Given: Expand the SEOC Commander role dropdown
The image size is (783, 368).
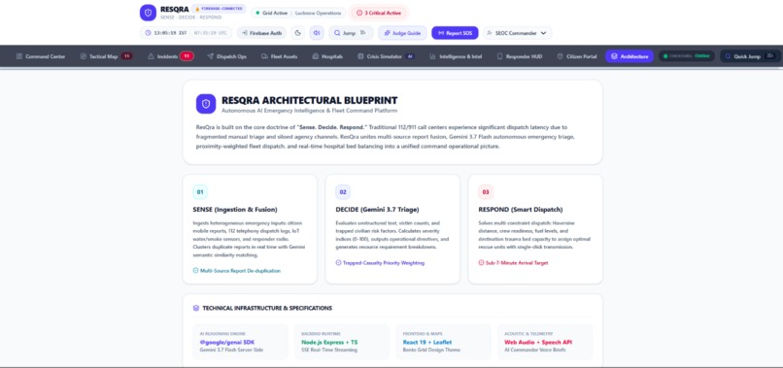Looking at the screenshot, I should point(518,33).
